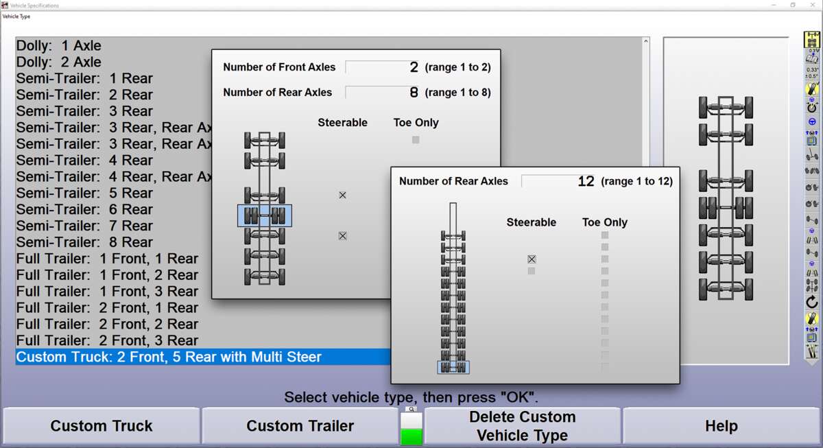Click the 0.33° tolerance values icon
The height and width of the screenshot is (448, 823).
[812, 73]
